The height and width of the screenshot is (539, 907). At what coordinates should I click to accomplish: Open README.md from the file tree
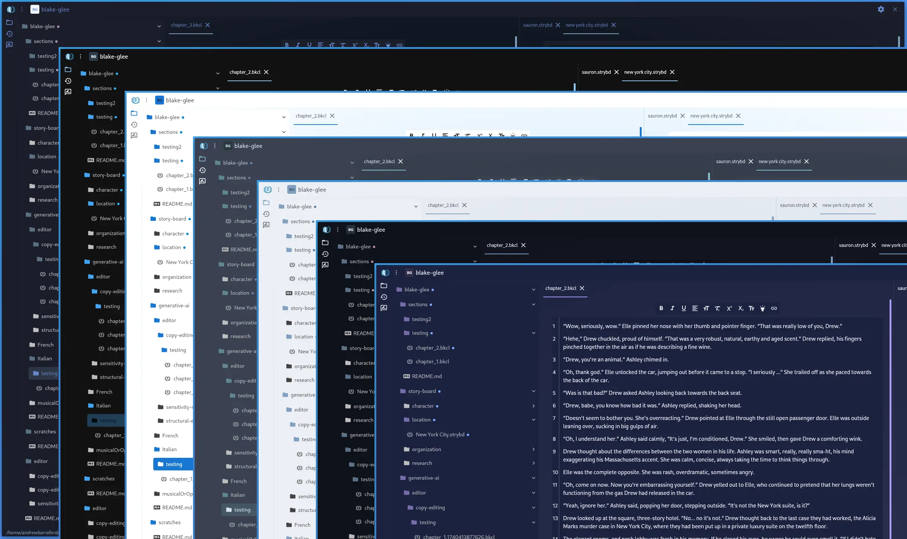(x=427, y=376)
